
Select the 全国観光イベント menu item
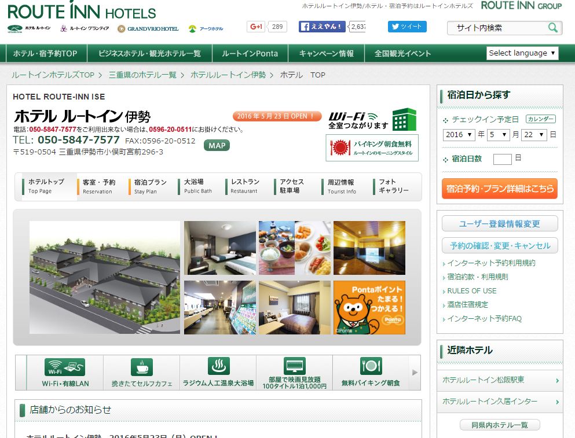click(402, 53)
